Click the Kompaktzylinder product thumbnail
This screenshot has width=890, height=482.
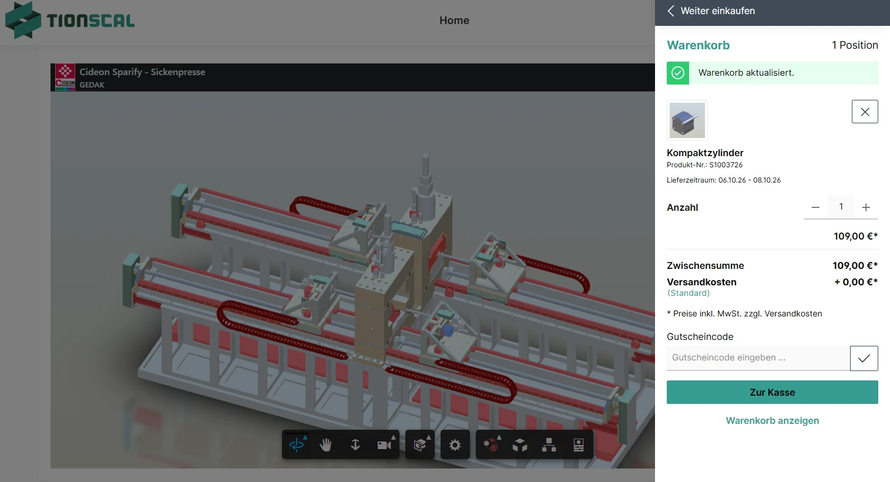(x=687, y=120)
